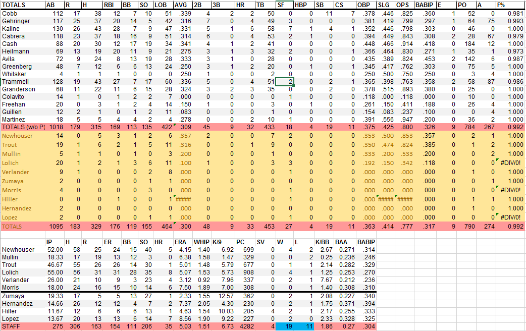Click Newhouser's 52.00 innings pitched
This screenshot has width=526, height=331.
point(55,250)
